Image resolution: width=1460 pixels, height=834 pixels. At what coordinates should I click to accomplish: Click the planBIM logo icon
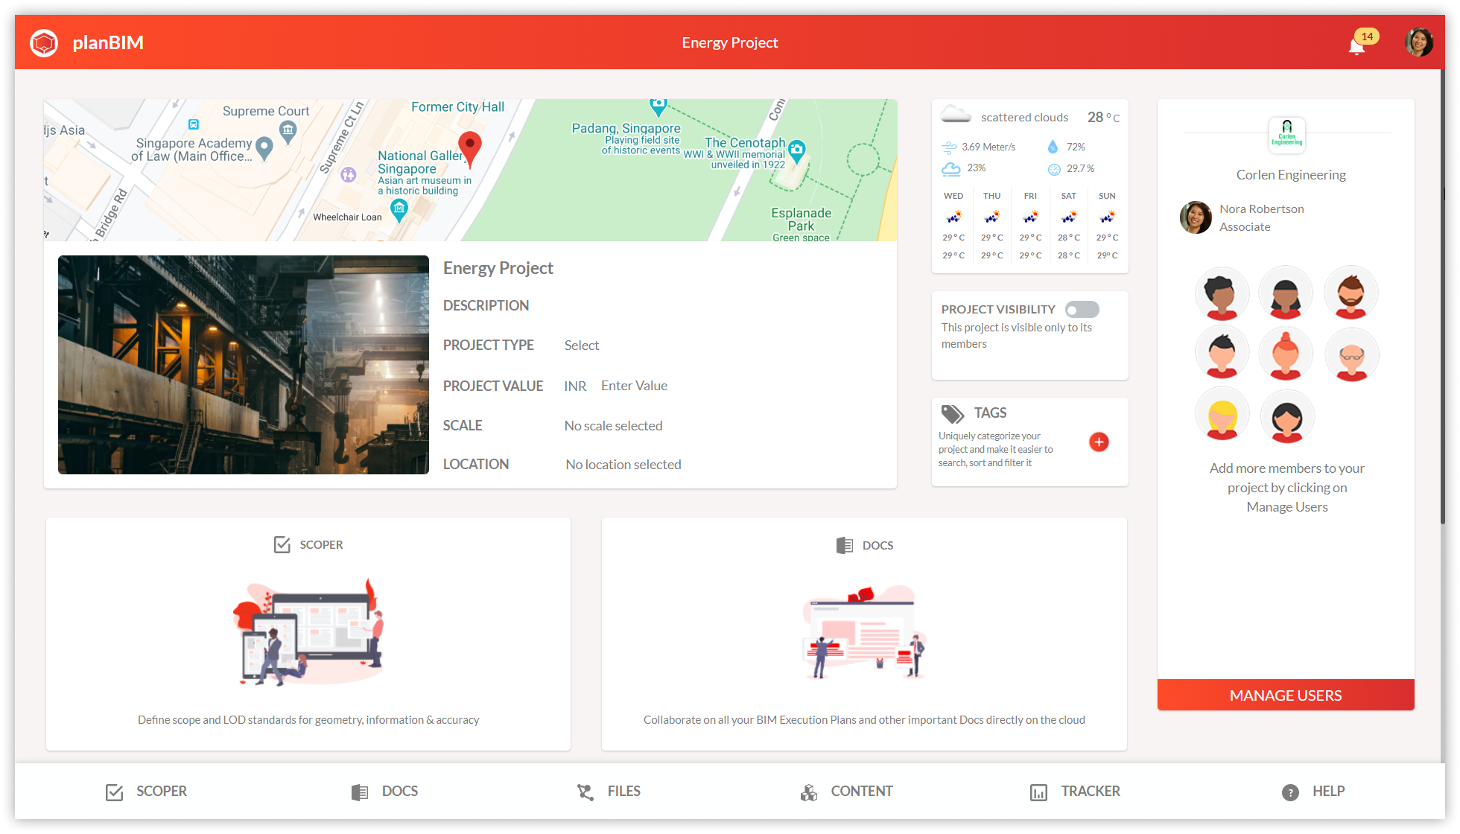(44, 42)
